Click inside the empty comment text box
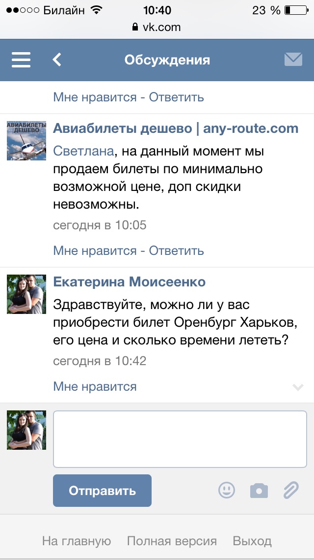314x559 pixels. tap(180, 439)
